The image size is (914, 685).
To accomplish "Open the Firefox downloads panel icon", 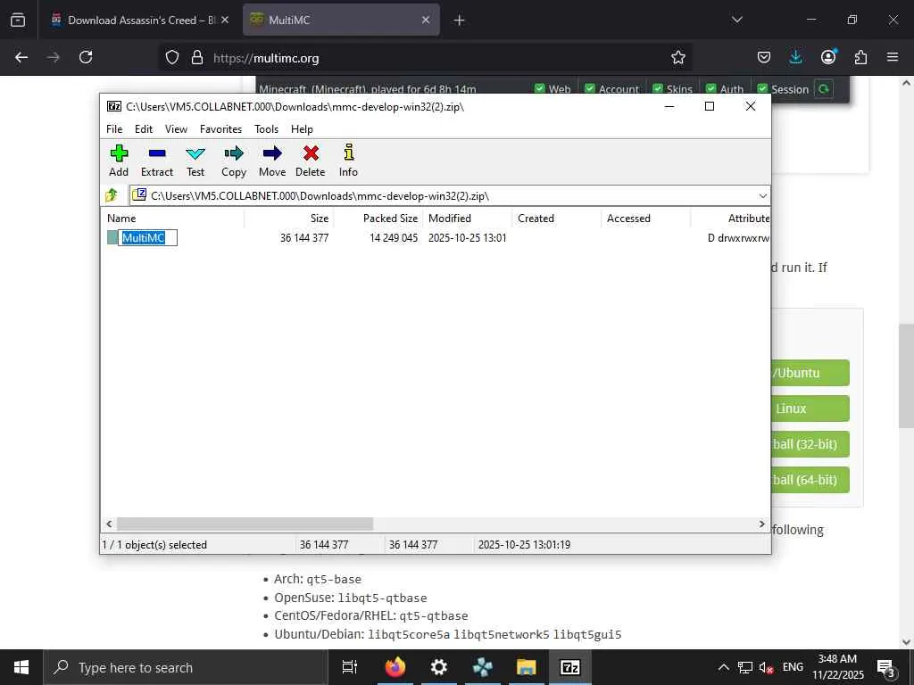I will pyautogui.click(x=795, y=57).
